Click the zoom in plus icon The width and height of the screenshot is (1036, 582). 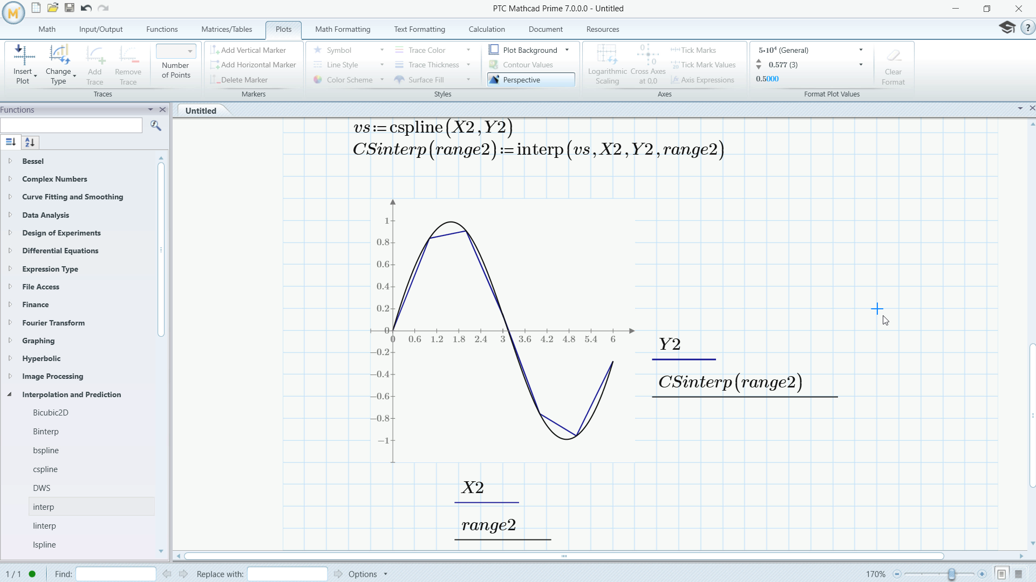click(982, 574)
